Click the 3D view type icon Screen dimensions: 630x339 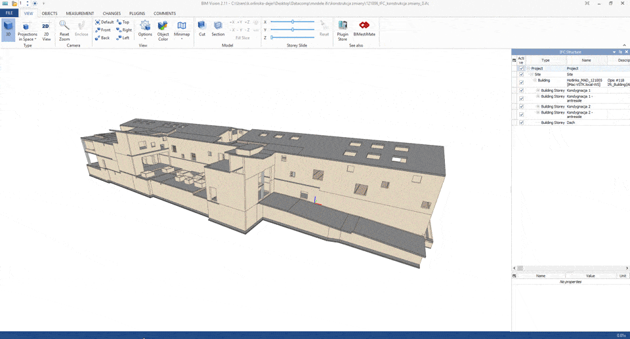click(x=9, y=29)
